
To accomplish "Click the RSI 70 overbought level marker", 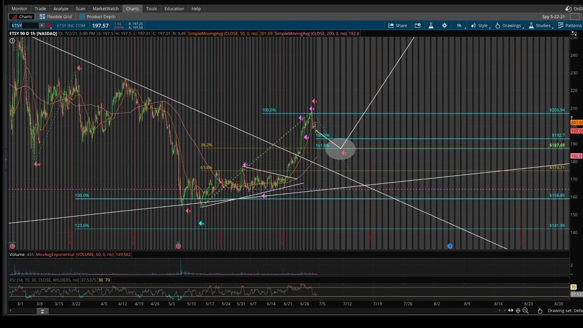I will (573, 287).
